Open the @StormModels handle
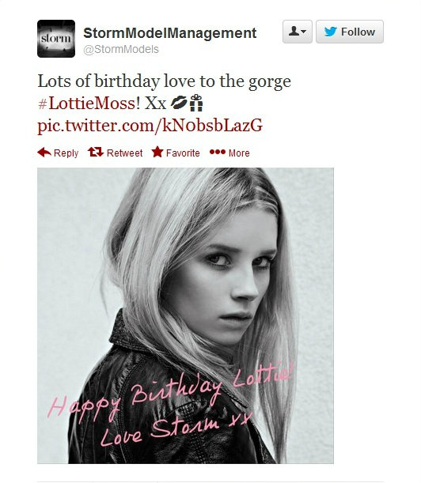This screenshot has width=421, height=483. coord(121,49)
